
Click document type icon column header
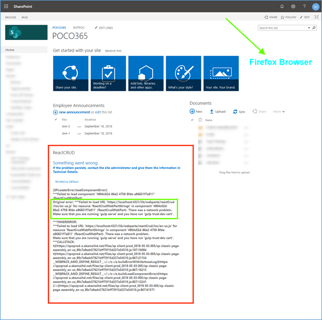tap(200, 120)
